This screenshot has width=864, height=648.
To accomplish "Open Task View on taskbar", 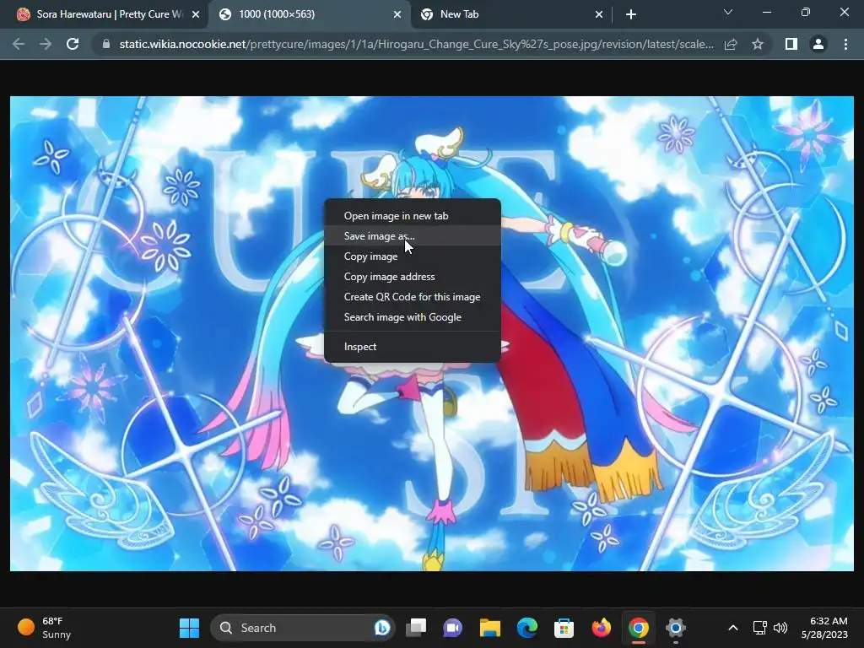I will pos(416,628).
